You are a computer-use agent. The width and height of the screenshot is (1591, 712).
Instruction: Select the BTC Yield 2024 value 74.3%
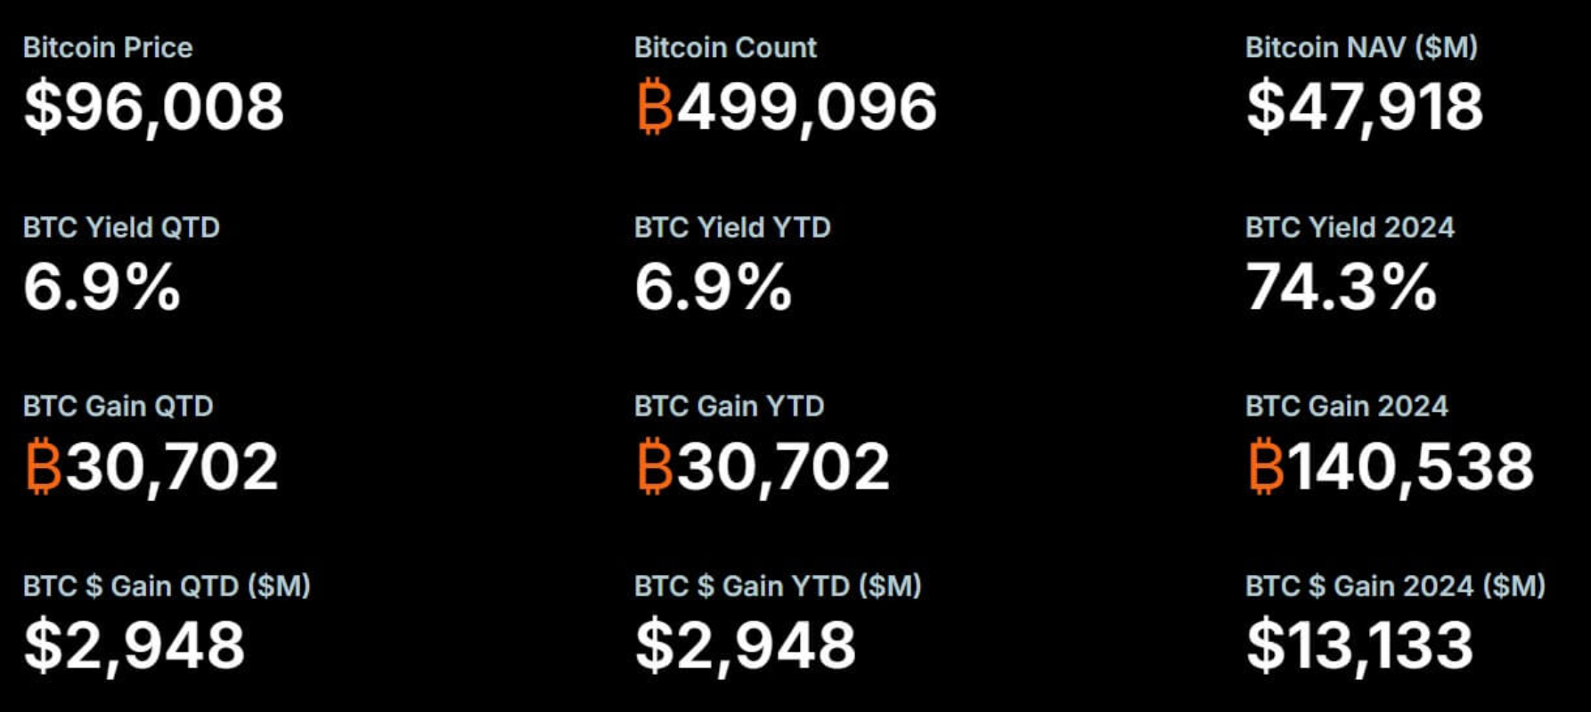(x=1341, y=287)
